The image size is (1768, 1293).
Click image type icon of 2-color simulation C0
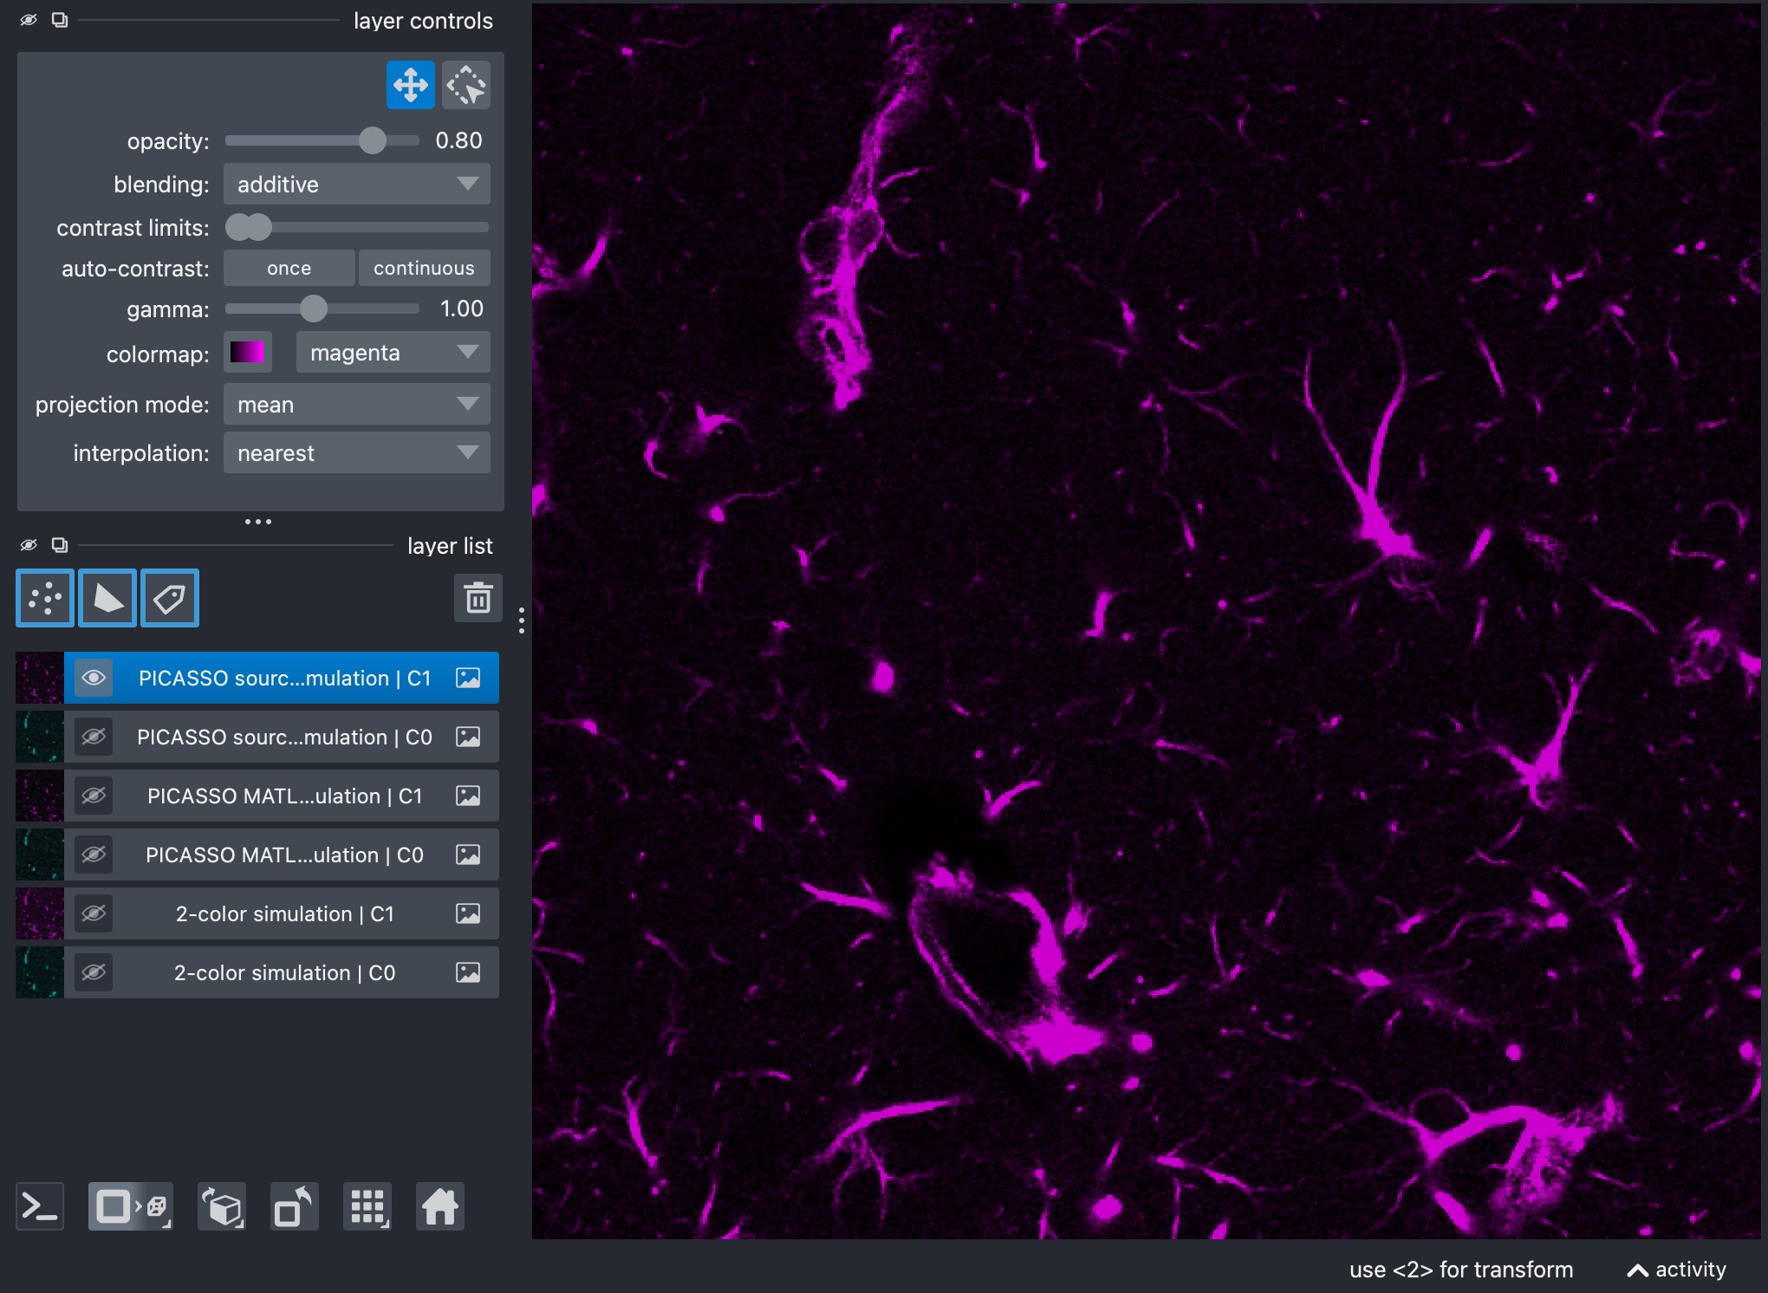point(468,972)
